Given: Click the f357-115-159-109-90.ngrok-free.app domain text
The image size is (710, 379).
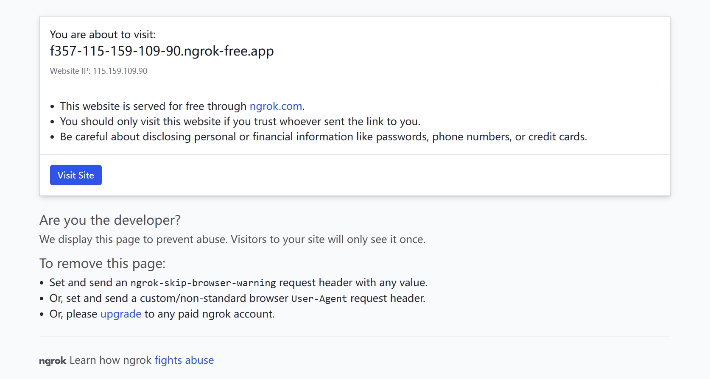Looking at the screenshot, I should point(162,51).
